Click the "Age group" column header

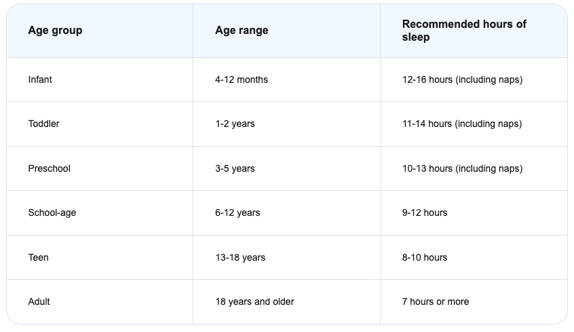tap(55, 31)
